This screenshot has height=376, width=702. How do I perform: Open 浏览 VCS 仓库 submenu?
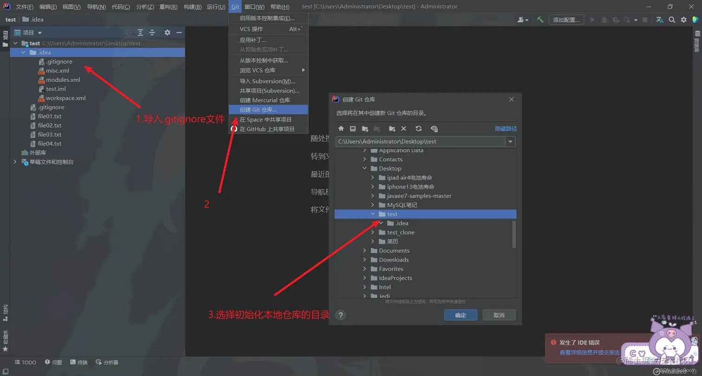(268, 70)
